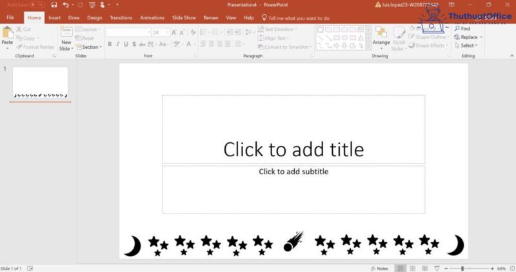Toggle text Shadow (S) formatting
The image size is (516, 272).
pyautogui.click(x=134, y=44)
